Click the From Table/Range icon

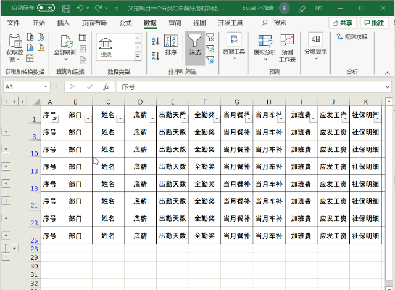pyautogui.click(x=30, y=58)
